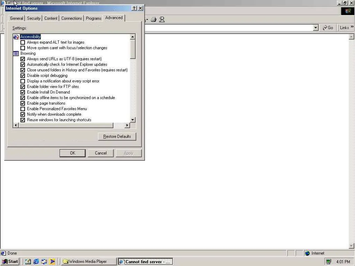
Task: Uncheck Enable offline items synchronized on a schedule
Action: pyautogui.click(x=23, y=98)
